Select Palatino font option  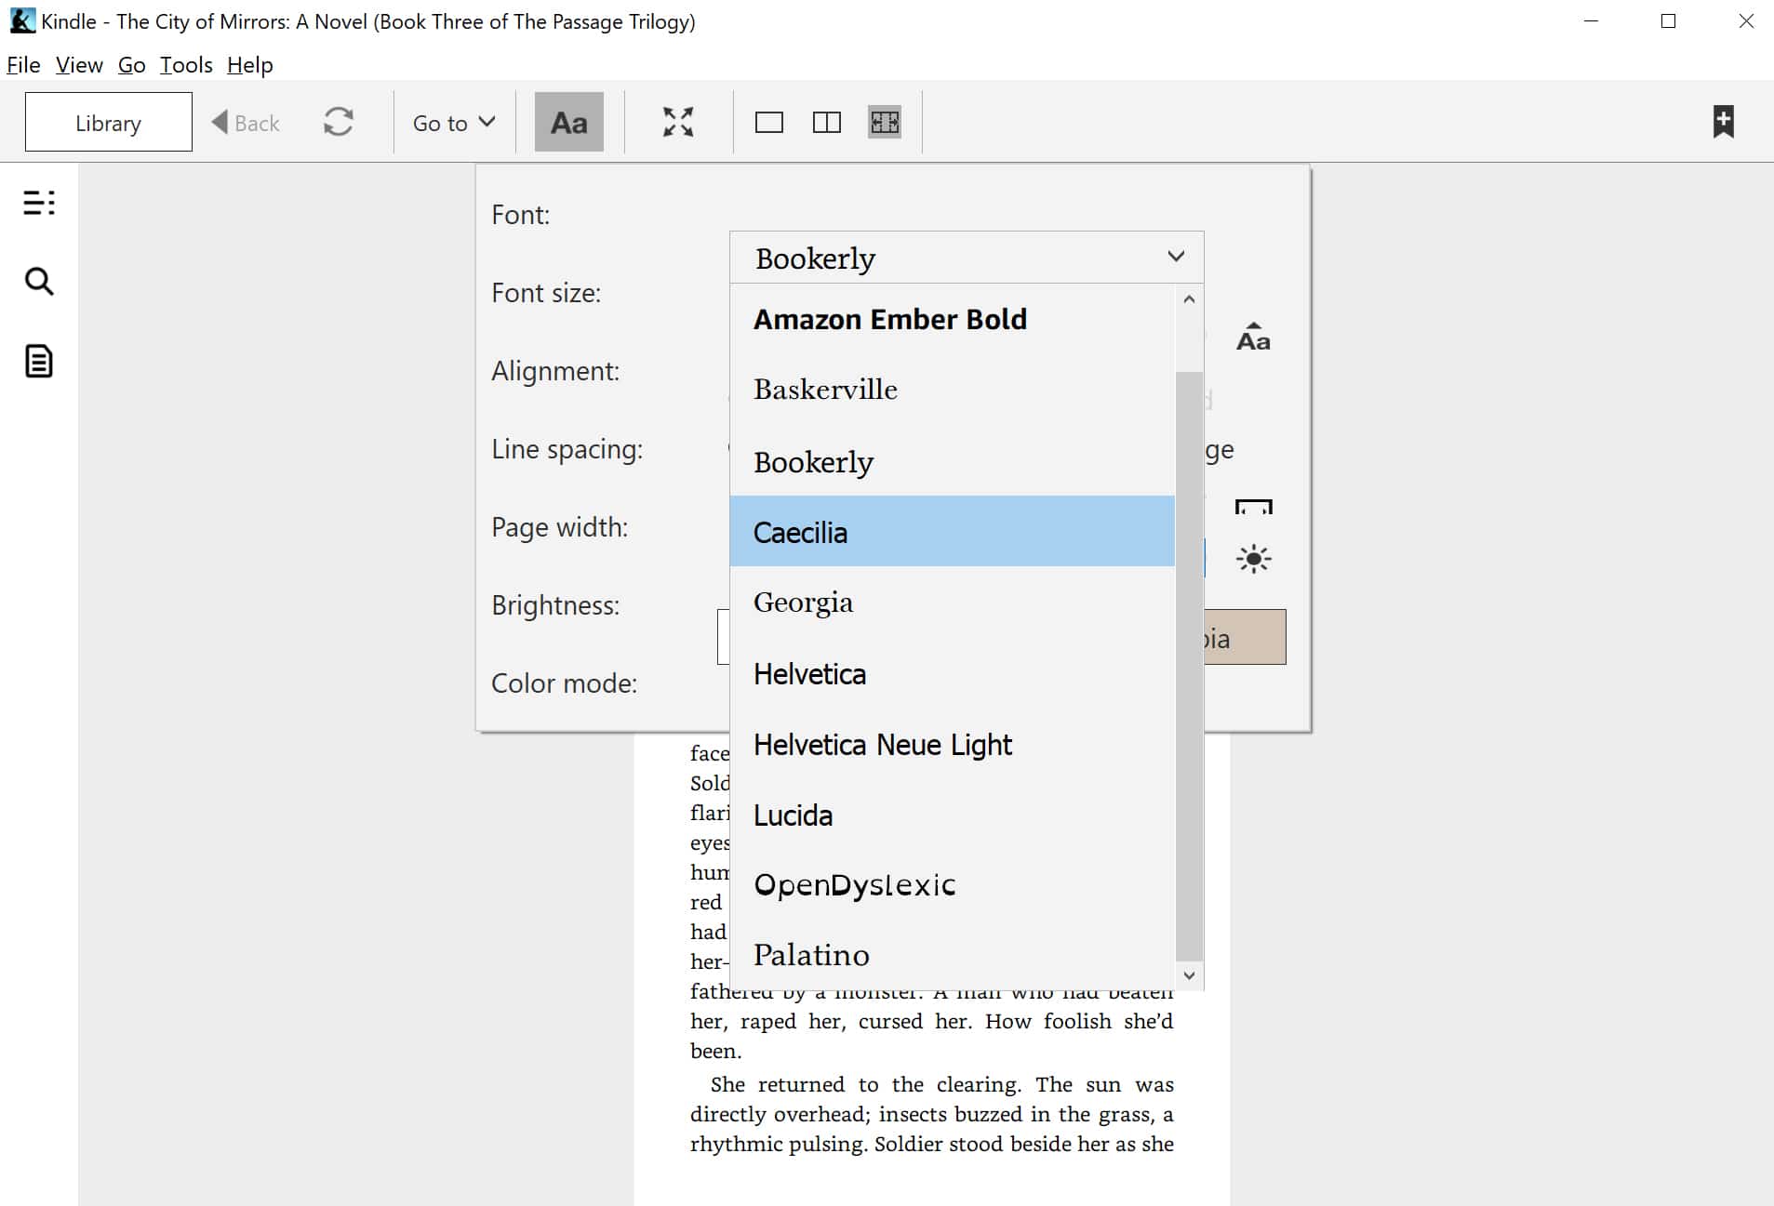(x=953, y=955)
